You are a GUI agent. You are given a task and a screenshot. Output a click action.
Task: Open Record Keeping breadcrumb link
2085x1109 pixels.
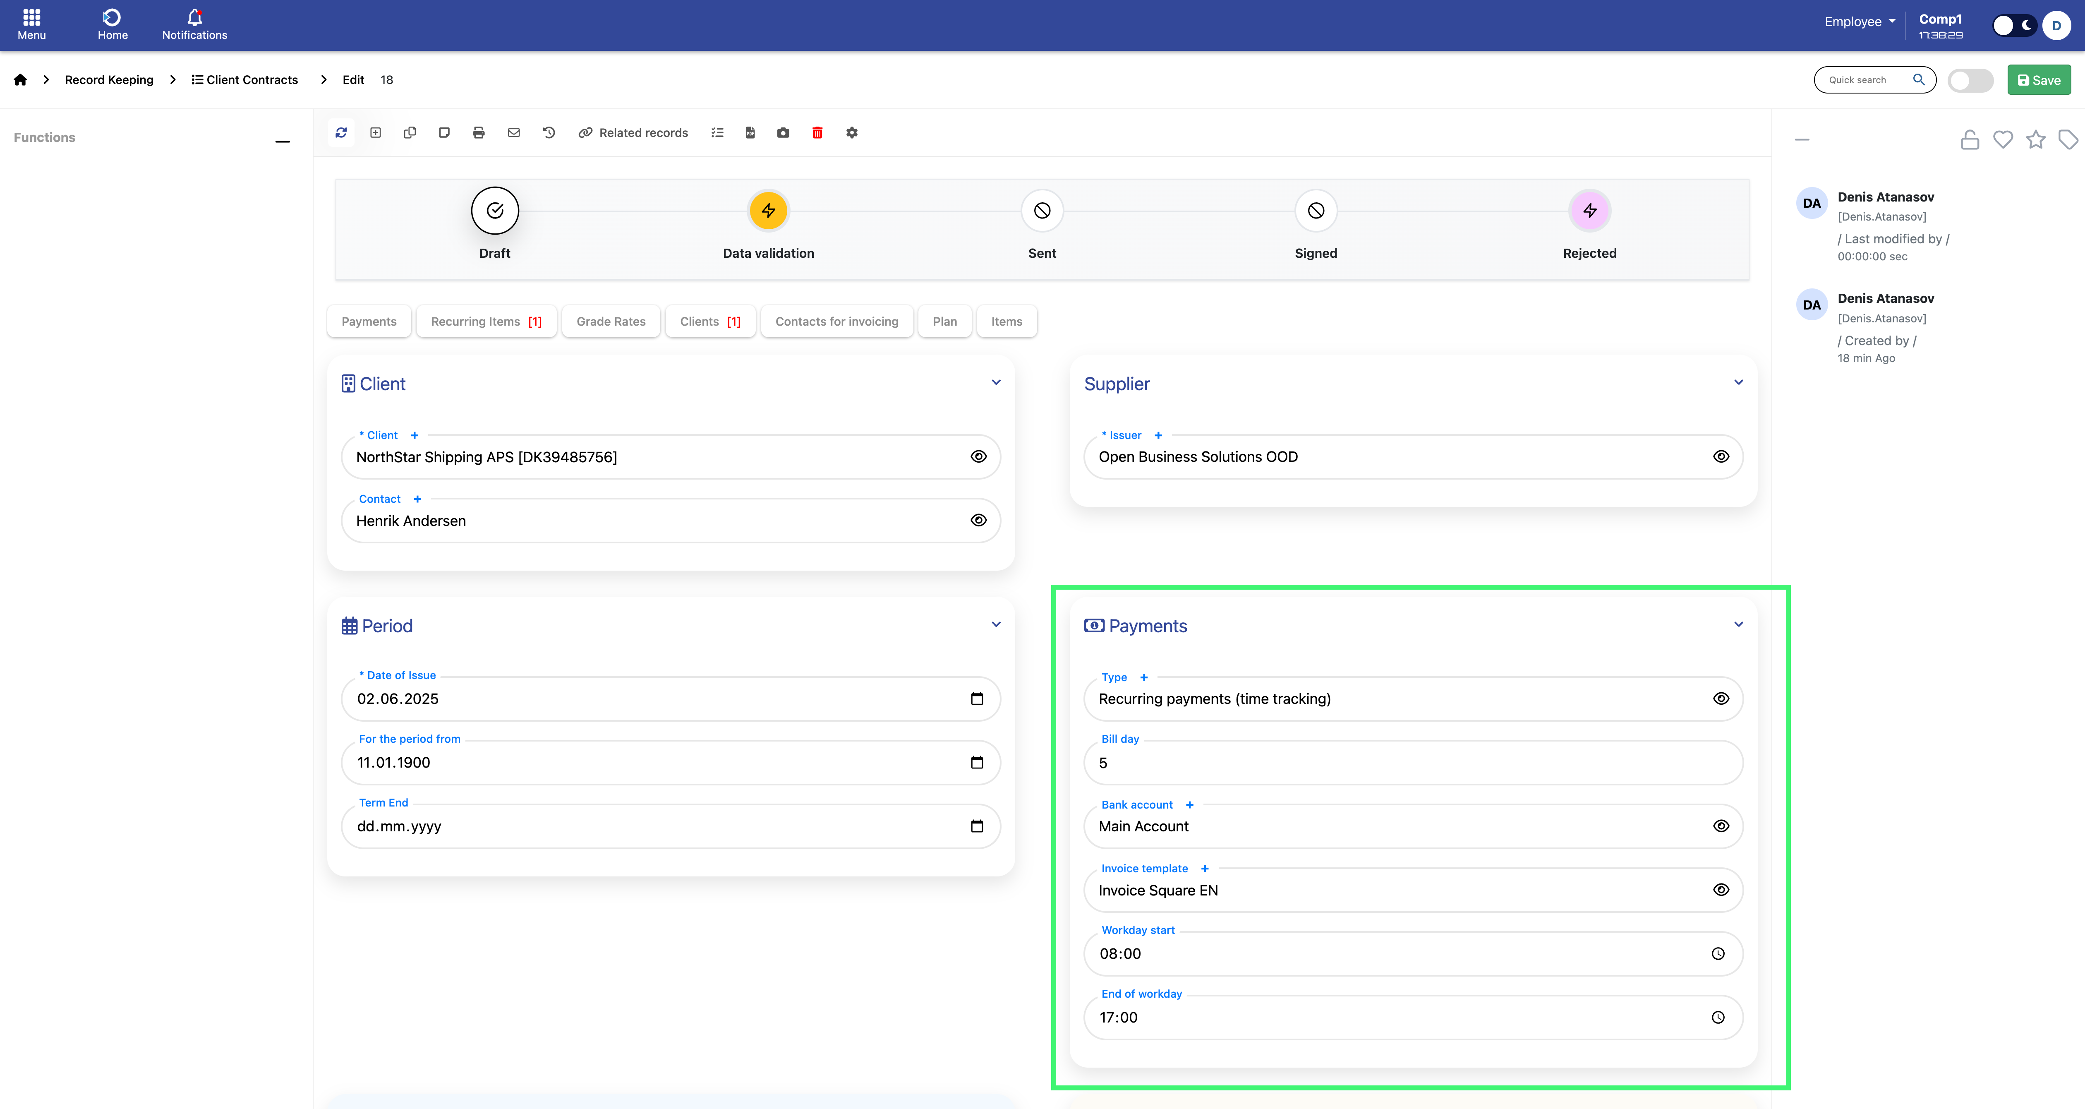(x=109, y=79)
